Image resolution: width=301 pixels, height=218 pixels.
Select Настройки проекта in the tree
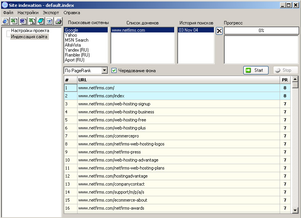[x=30, y=31]
